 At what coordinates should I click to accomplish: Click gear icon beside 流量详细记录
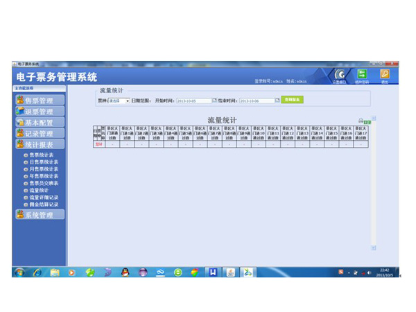tap(26, 198)
